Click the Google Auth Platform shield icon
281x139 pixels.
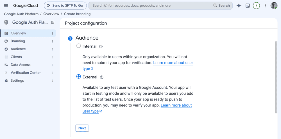6,22
